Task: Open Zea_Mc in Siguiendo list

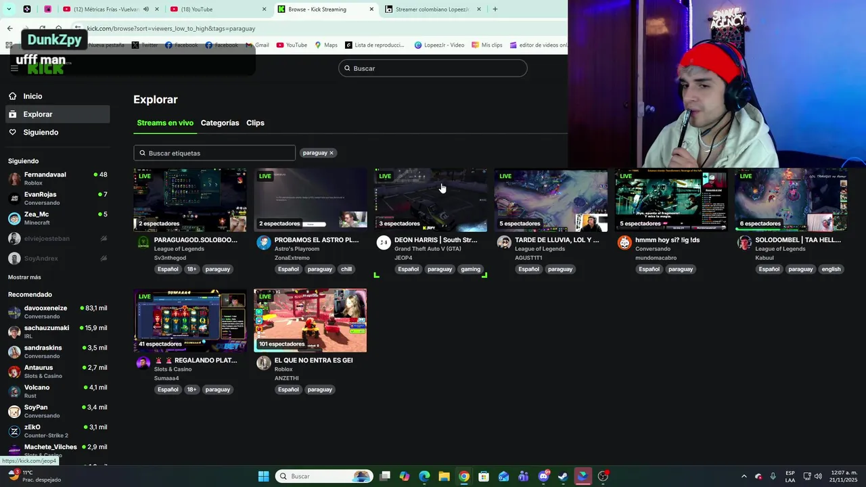Action: (x=58, y=218)
